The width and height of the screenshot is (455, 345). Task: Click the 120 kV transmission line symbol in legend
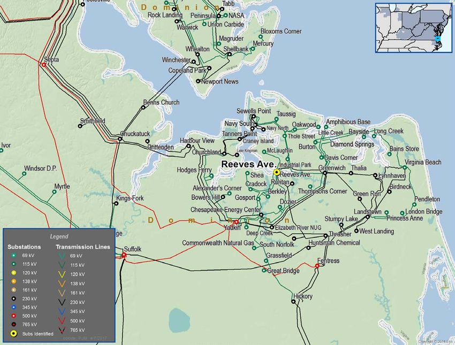(62, 274)
